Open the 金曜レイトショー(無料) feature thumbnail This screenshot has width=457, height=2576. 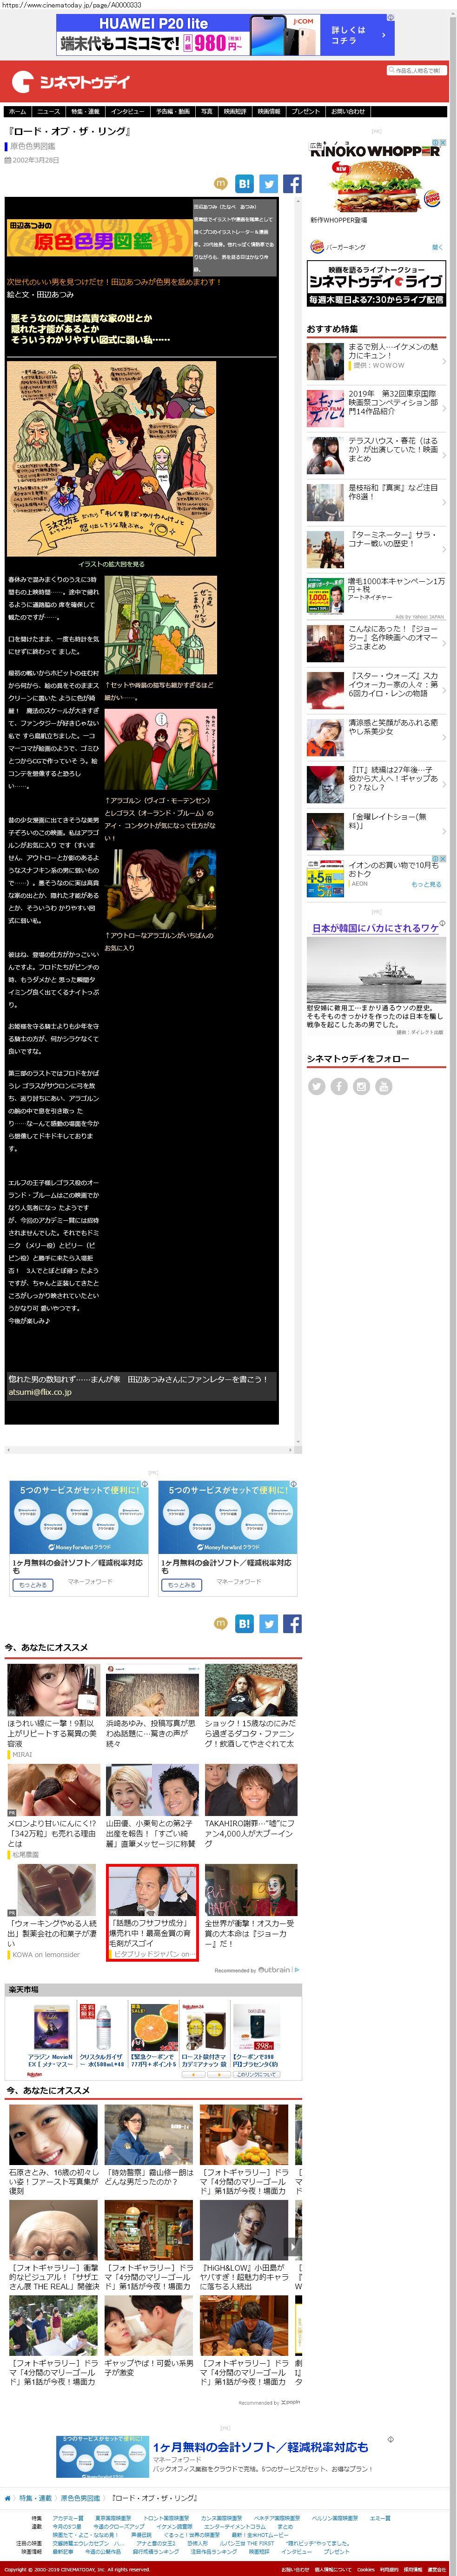[325, 831]
